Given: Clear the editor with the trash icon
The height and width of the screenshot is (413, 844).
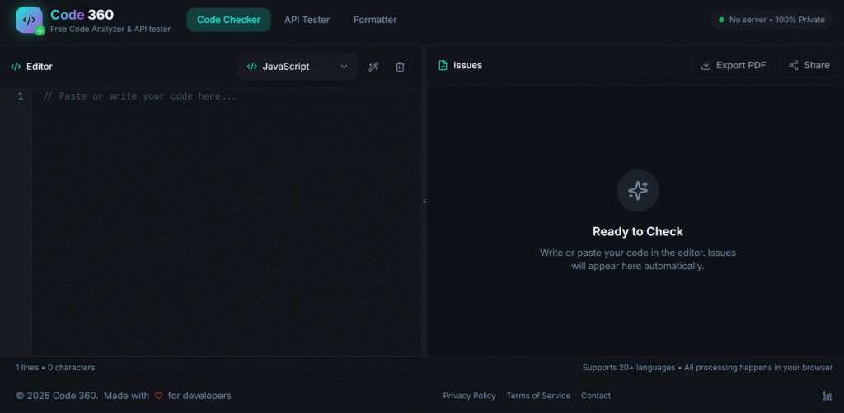Looking at the screenshot, I should coord(400,67).
